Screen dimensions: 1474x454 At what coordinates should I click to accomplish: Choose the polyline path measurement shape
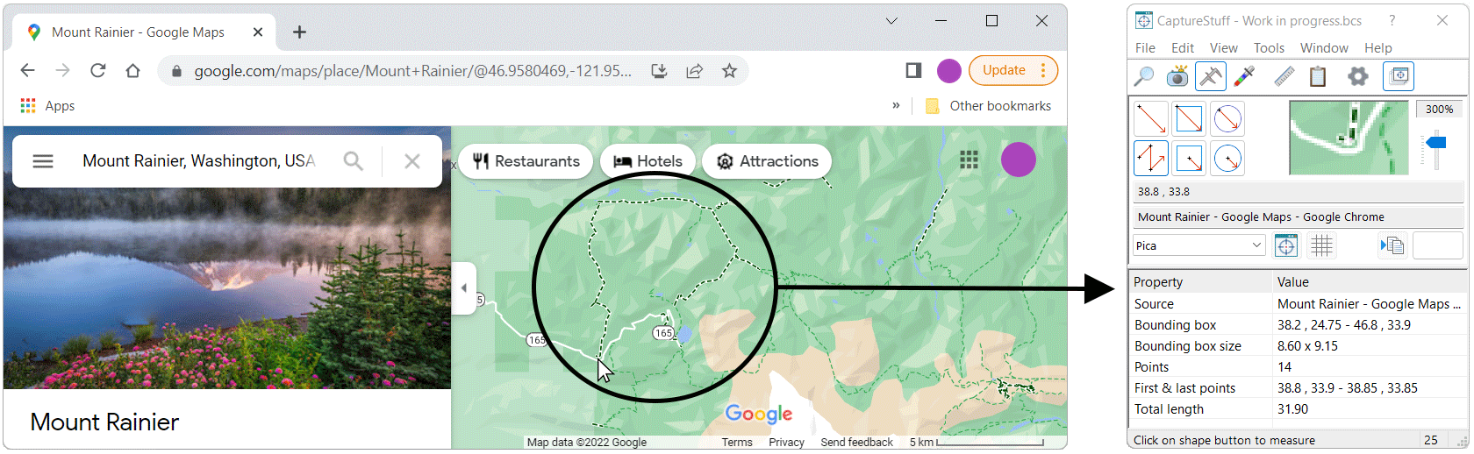point(1151,159)
